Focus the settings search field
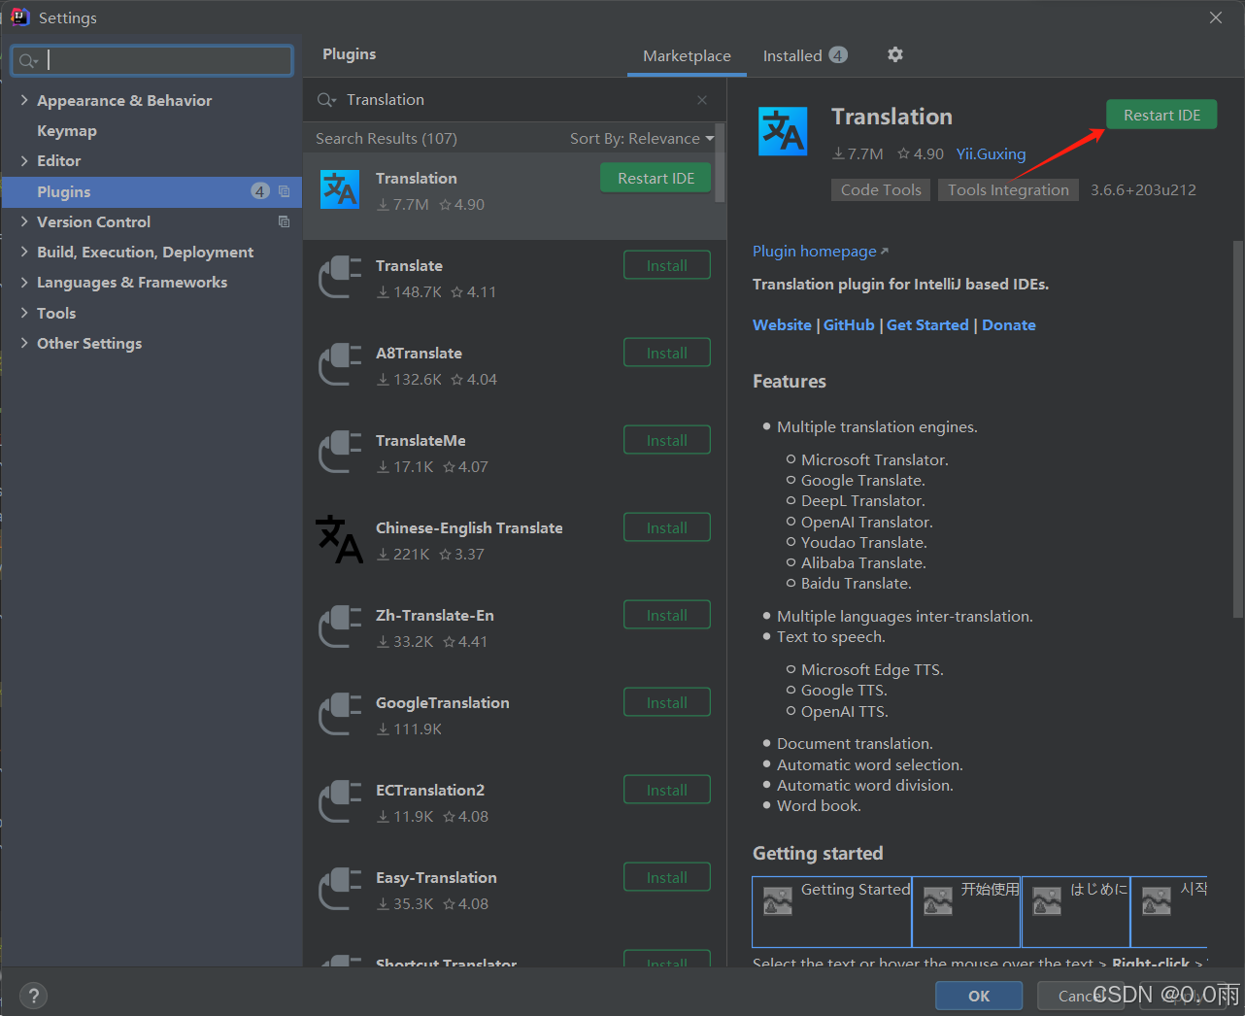 152,60
